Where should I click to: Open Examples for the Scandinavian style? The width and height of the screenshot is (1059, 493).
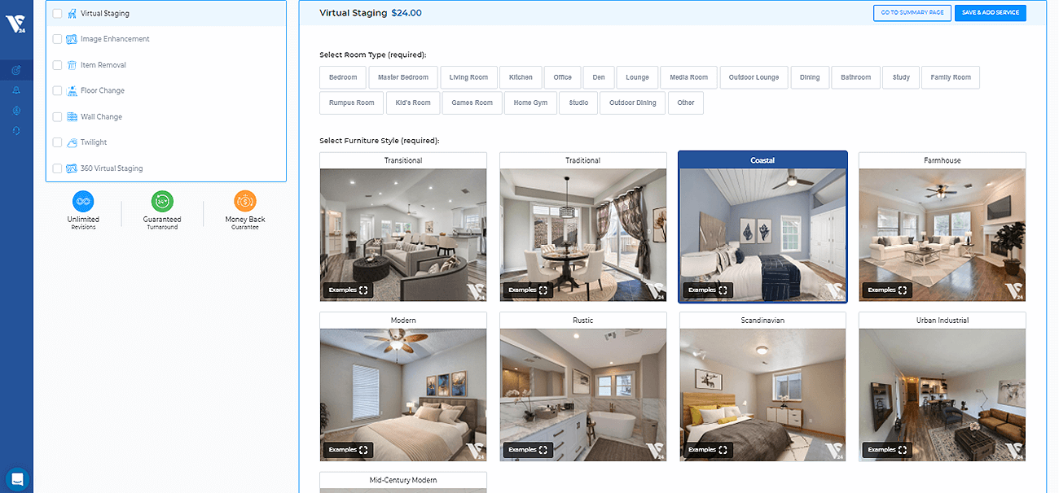(x=708, y=450)
